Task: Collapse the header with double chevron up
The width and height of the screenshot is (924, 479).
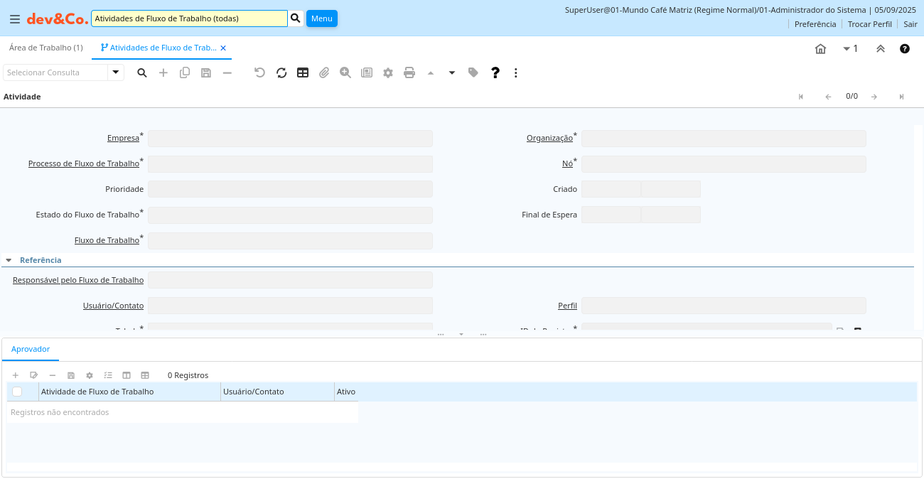Action: click(x=880, y=48)
